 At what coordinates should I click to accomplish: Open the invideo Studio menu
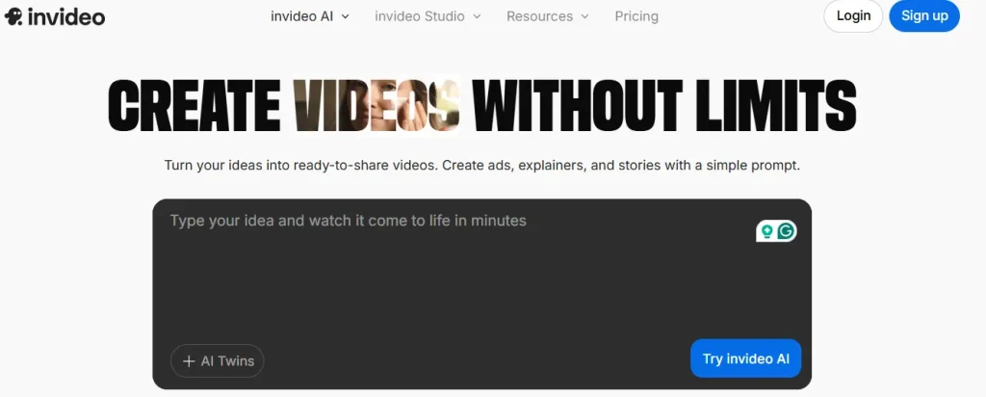point(428,16)
